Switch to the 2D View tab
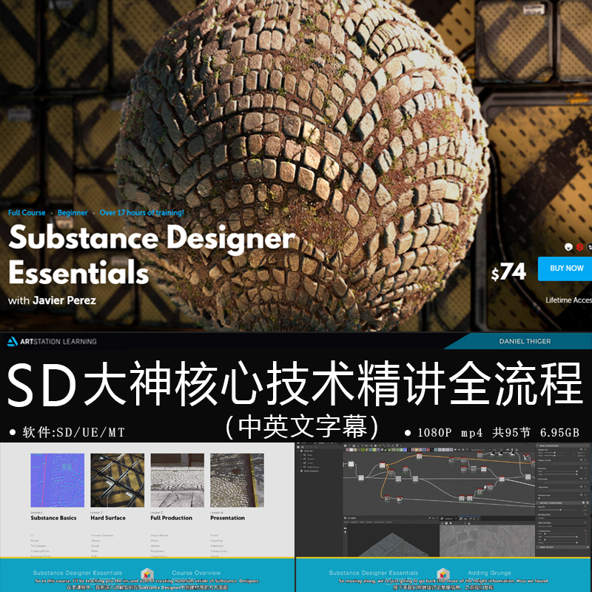The width and height of the screenshot is (592, 592). (462, 519)
